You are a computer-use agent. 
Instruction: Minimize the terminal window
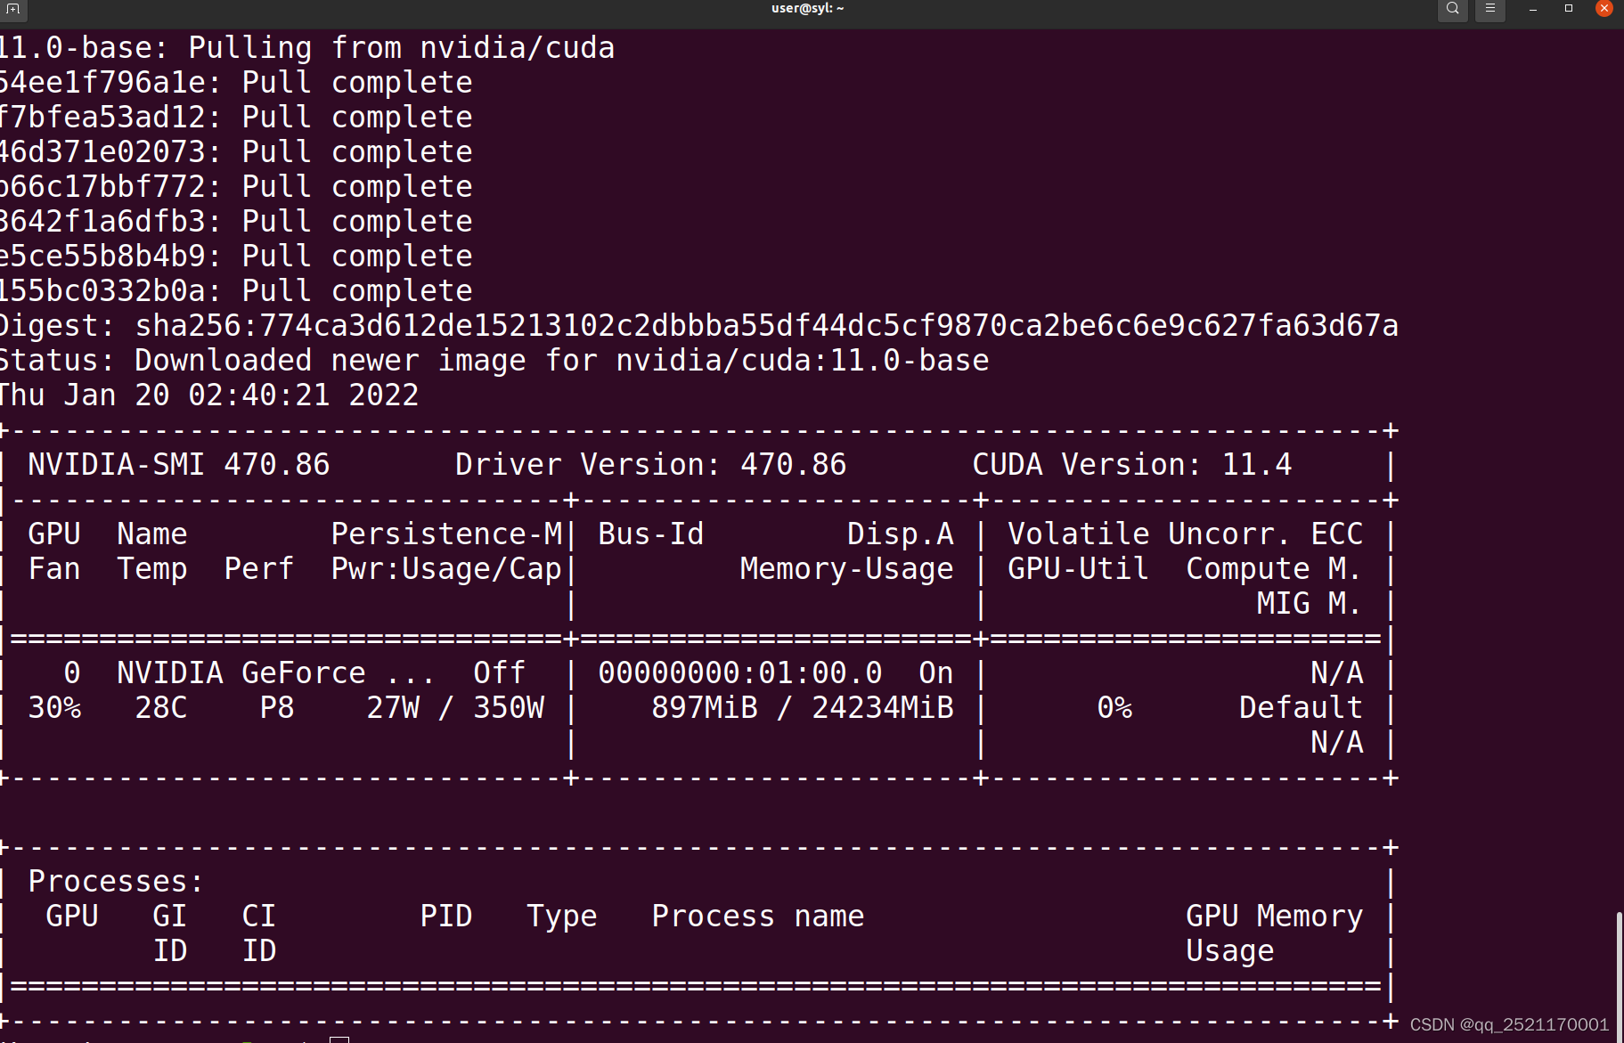pos(1532,8)
